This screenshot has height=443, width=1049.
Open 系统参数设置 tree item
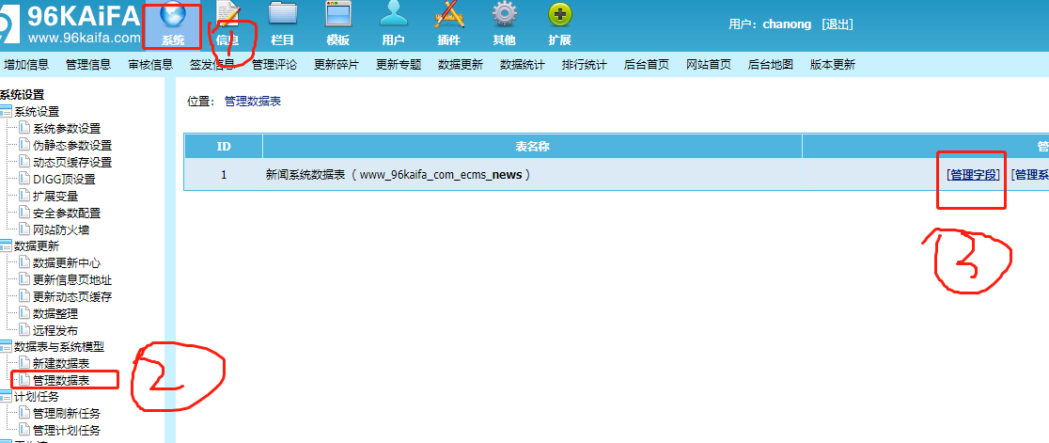point(67,129)
